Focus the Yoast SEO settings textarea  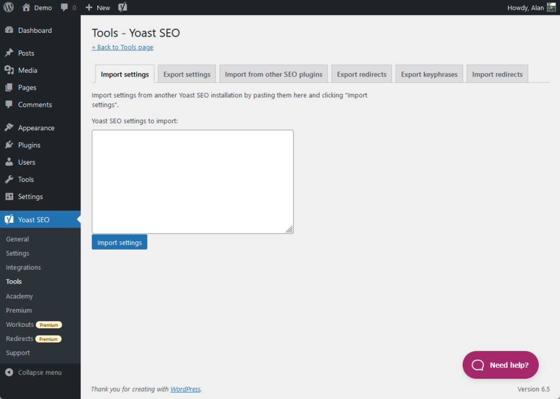[x=192, y=182]
